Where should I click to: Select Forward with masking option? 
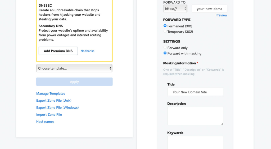(x=165, y=53)
